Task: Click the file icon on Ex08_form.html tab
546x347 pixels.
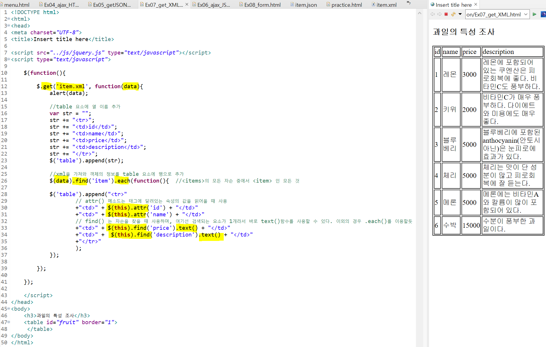Action: [x=241, y=4]
